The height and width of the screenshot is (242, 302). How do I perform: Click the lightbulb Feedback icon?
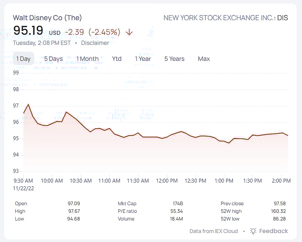pos(253,231)
